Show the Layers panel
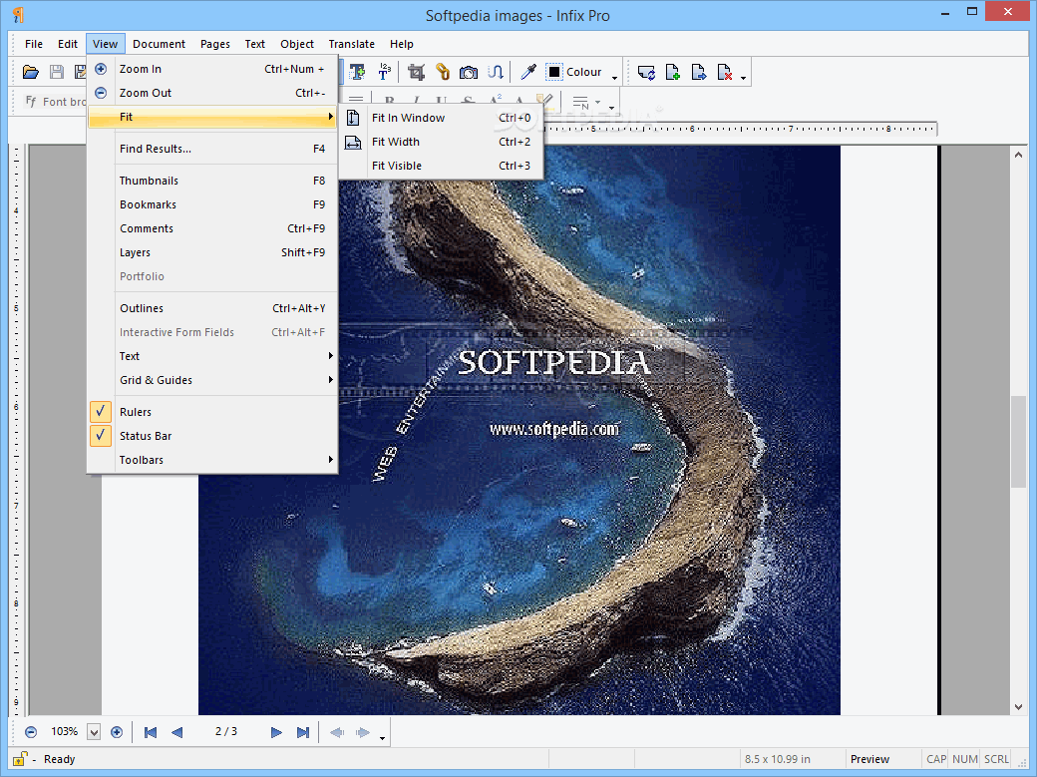The width and height of the screenshot is (1037, 777). [x=213, y=251]
